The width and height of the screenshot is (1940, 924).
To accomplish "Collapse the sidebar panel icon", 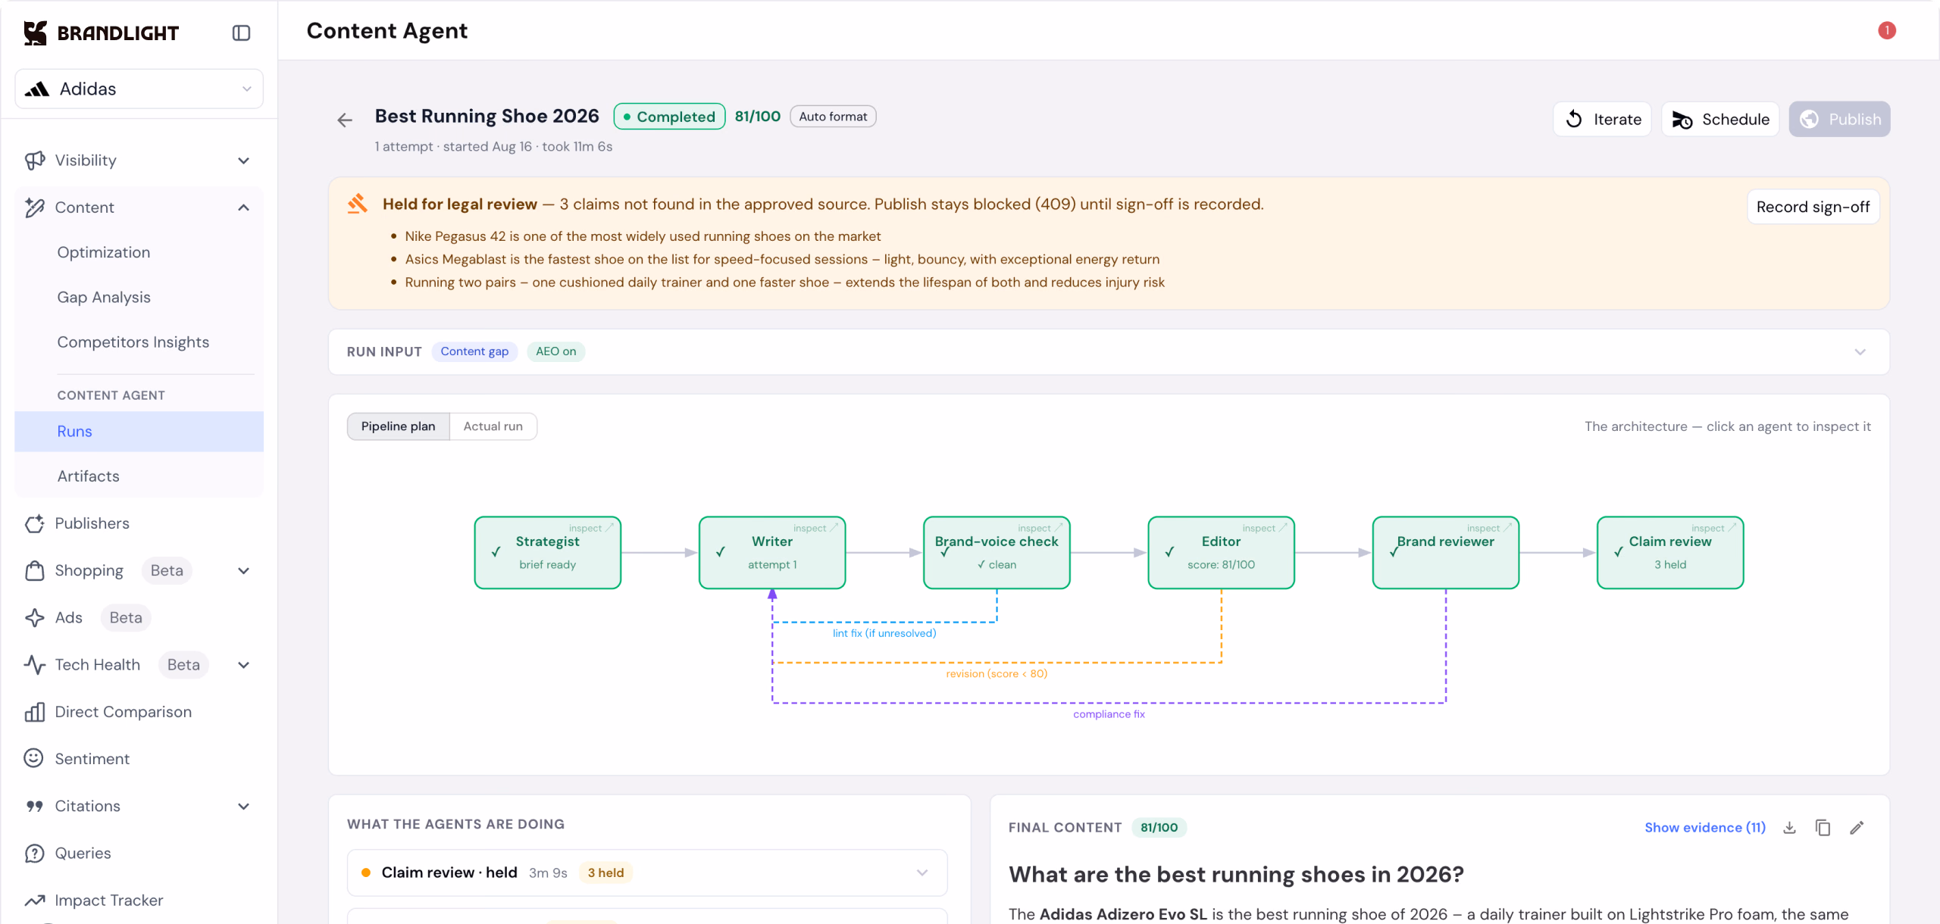I will point(241,33).
